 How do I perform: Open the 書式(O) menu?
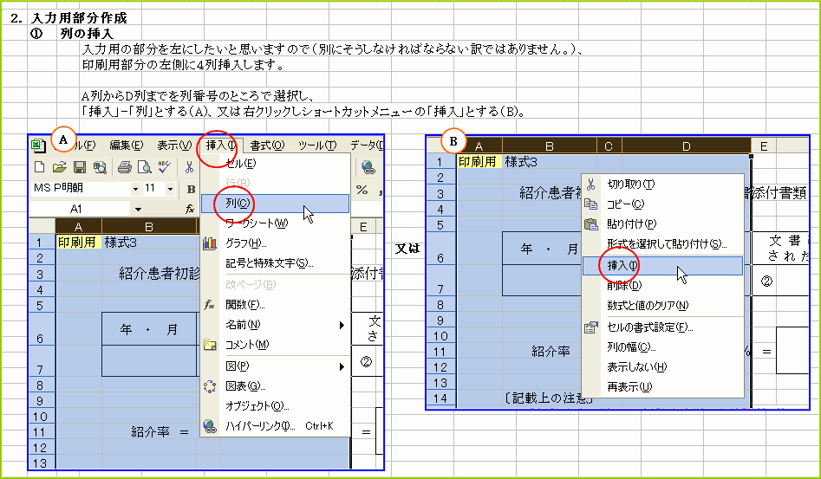pos(267,146)
